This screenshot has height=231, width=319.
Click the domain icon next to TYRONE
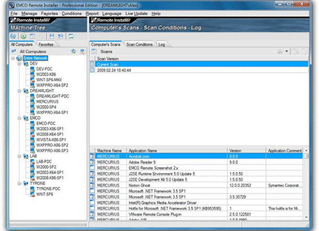pos(26,183)
